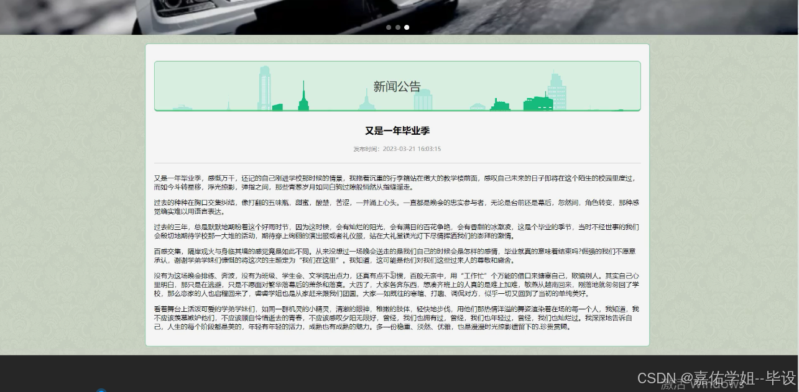This screenshot has width=799, height=392.
Task: Open the 新闻公告 banner heading
Action: coord(397,86)
